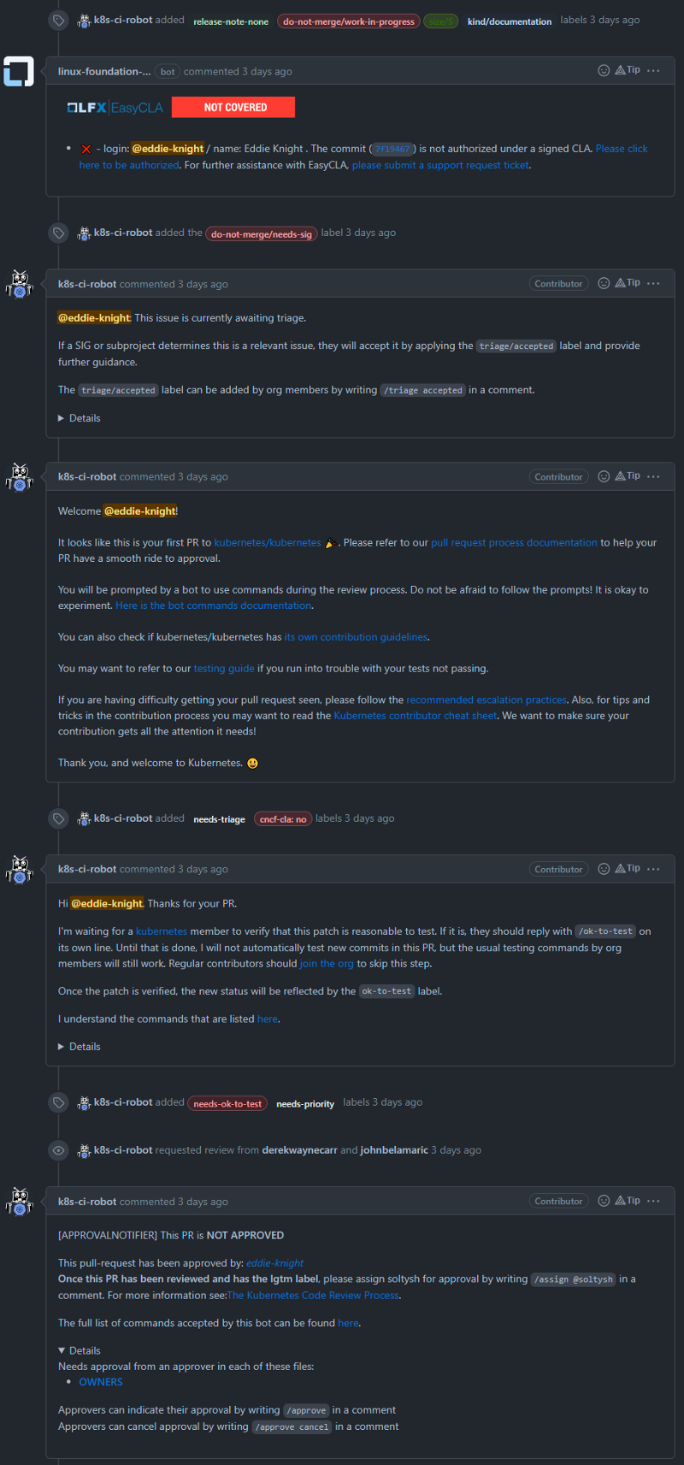Viewport: 684px width, 1465px height.
Task: Open pull request process documentation link
Action: pos(514,542)
